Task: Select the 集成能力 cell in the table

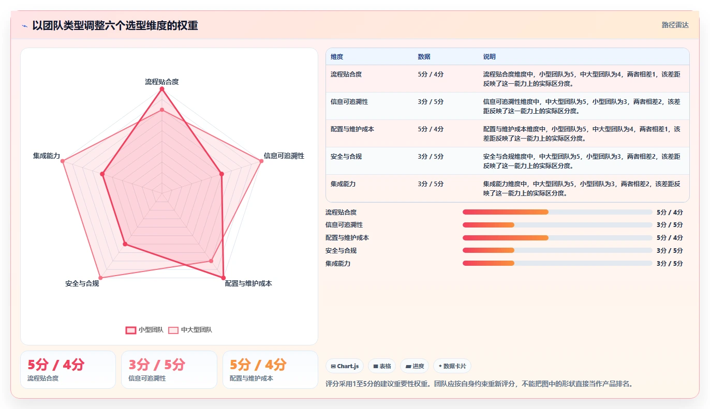Action: point(369,188)
